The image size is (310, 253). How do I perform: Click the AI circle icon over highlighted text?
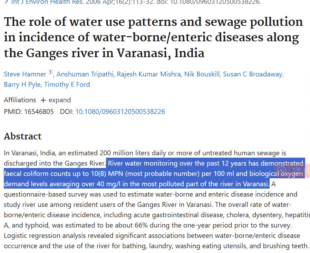tap(281, 170)
